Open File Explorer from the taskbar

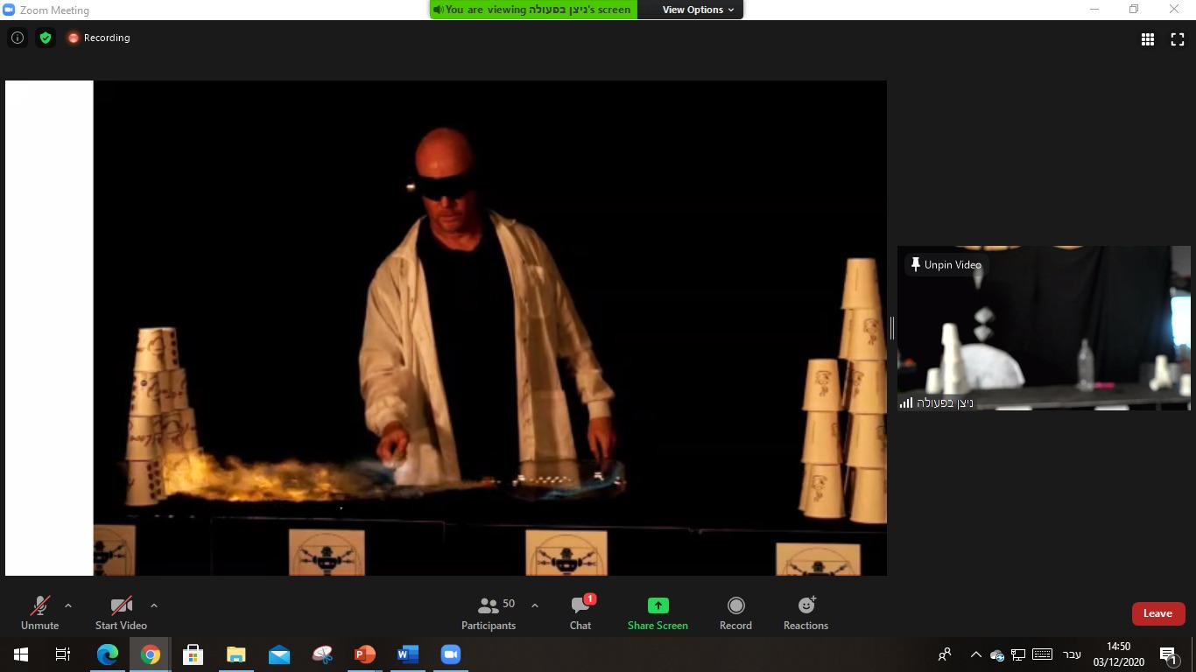click(236, 654)
